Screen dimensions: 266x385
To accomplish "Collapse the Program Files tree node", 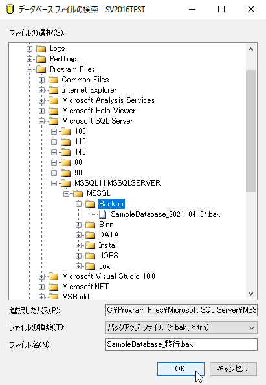I will tap(29, 69).
